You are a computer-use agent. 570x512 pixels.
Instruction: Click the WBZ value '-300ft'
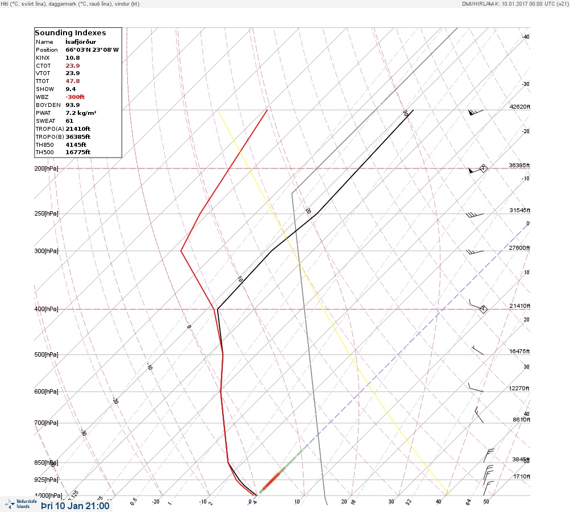tap(75, 97)
